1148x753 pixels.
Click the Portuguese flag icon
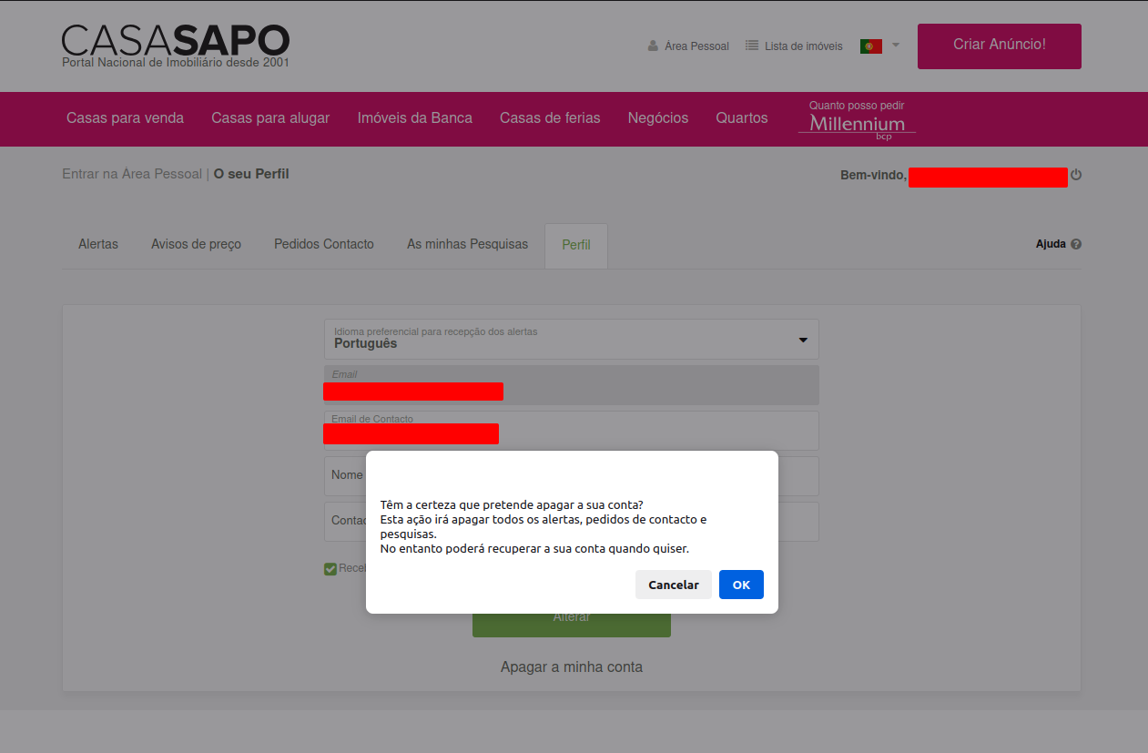871,46
